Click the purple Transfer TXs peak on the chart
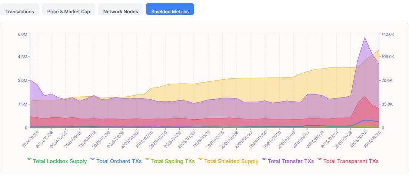The width and height of the screenshot is (409, 183). 365,37
